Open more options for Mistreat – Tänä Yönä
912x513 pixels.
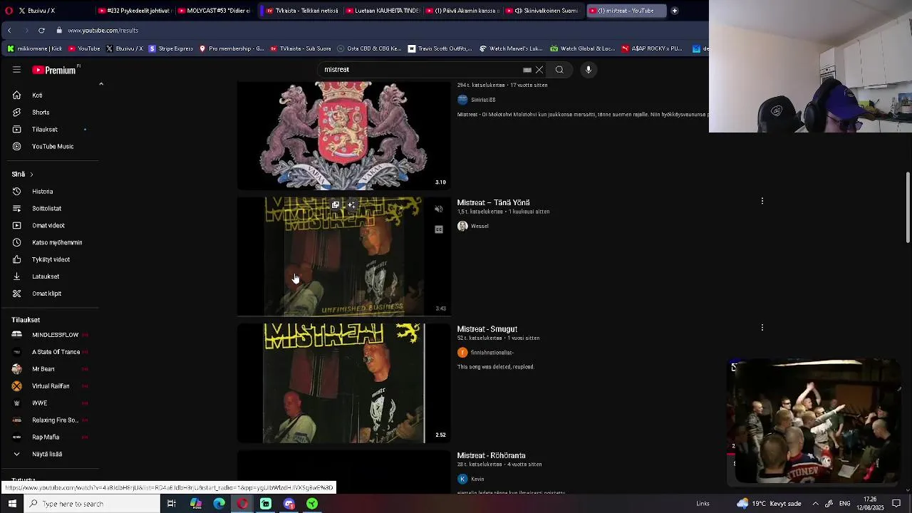(x=762, y=202)
